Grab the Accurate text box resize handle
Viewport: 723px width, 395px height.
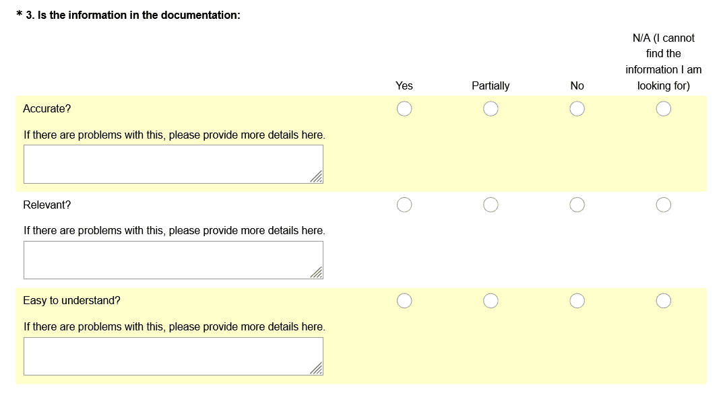317,177
